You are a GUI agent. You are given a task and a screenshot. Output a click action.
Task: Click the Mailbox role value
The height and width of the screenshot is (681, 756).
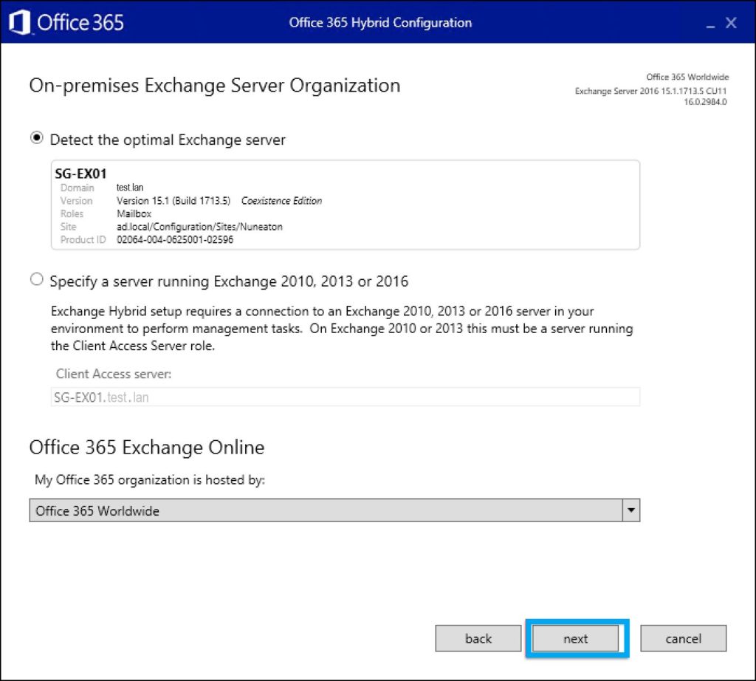pyautogui.click(x=134, y=213)
